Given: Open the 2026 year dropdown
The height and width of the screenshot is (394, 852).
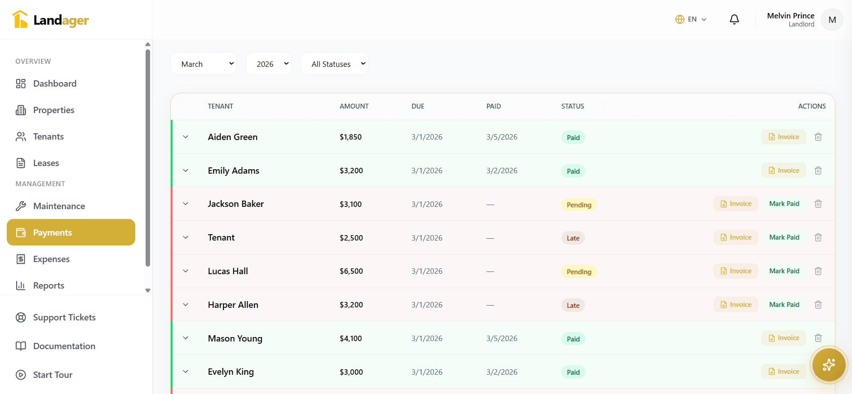Looking at the screenshot, I should (269, 64).
